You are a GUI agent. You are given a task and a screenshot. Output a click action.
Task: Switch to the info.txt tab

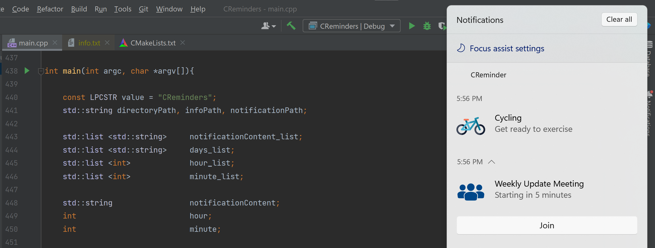coord(89,43)
